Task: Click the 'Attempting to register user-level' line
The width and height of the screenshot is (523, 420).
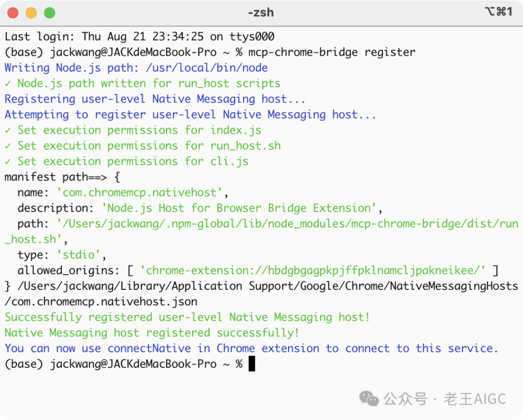Action: point(190,115)
